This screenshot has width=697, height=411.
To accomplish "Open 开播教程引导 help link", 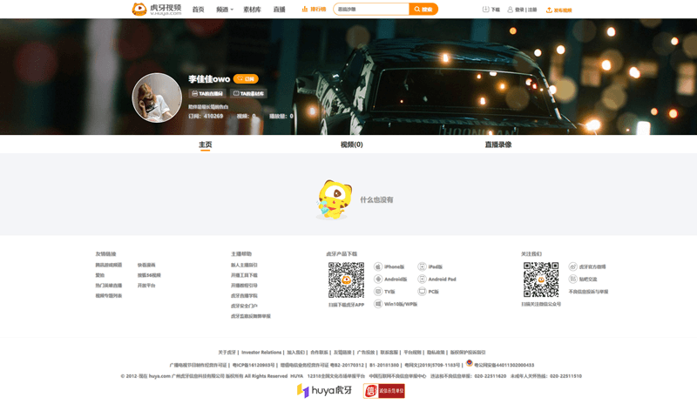I will (x=244, y=286).
